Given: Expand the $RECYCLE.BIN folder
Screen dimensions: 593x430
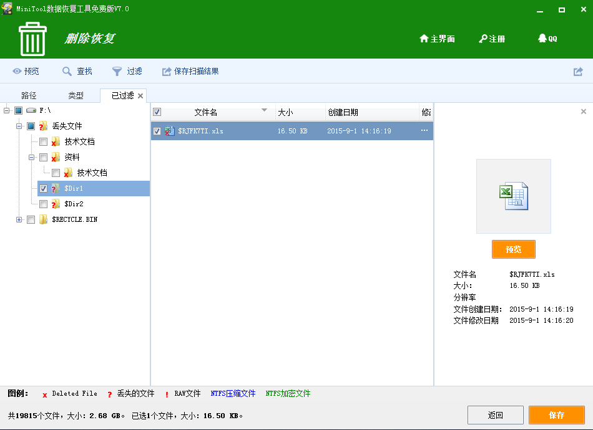Looking at the screenshot, I should pos(19,219).
